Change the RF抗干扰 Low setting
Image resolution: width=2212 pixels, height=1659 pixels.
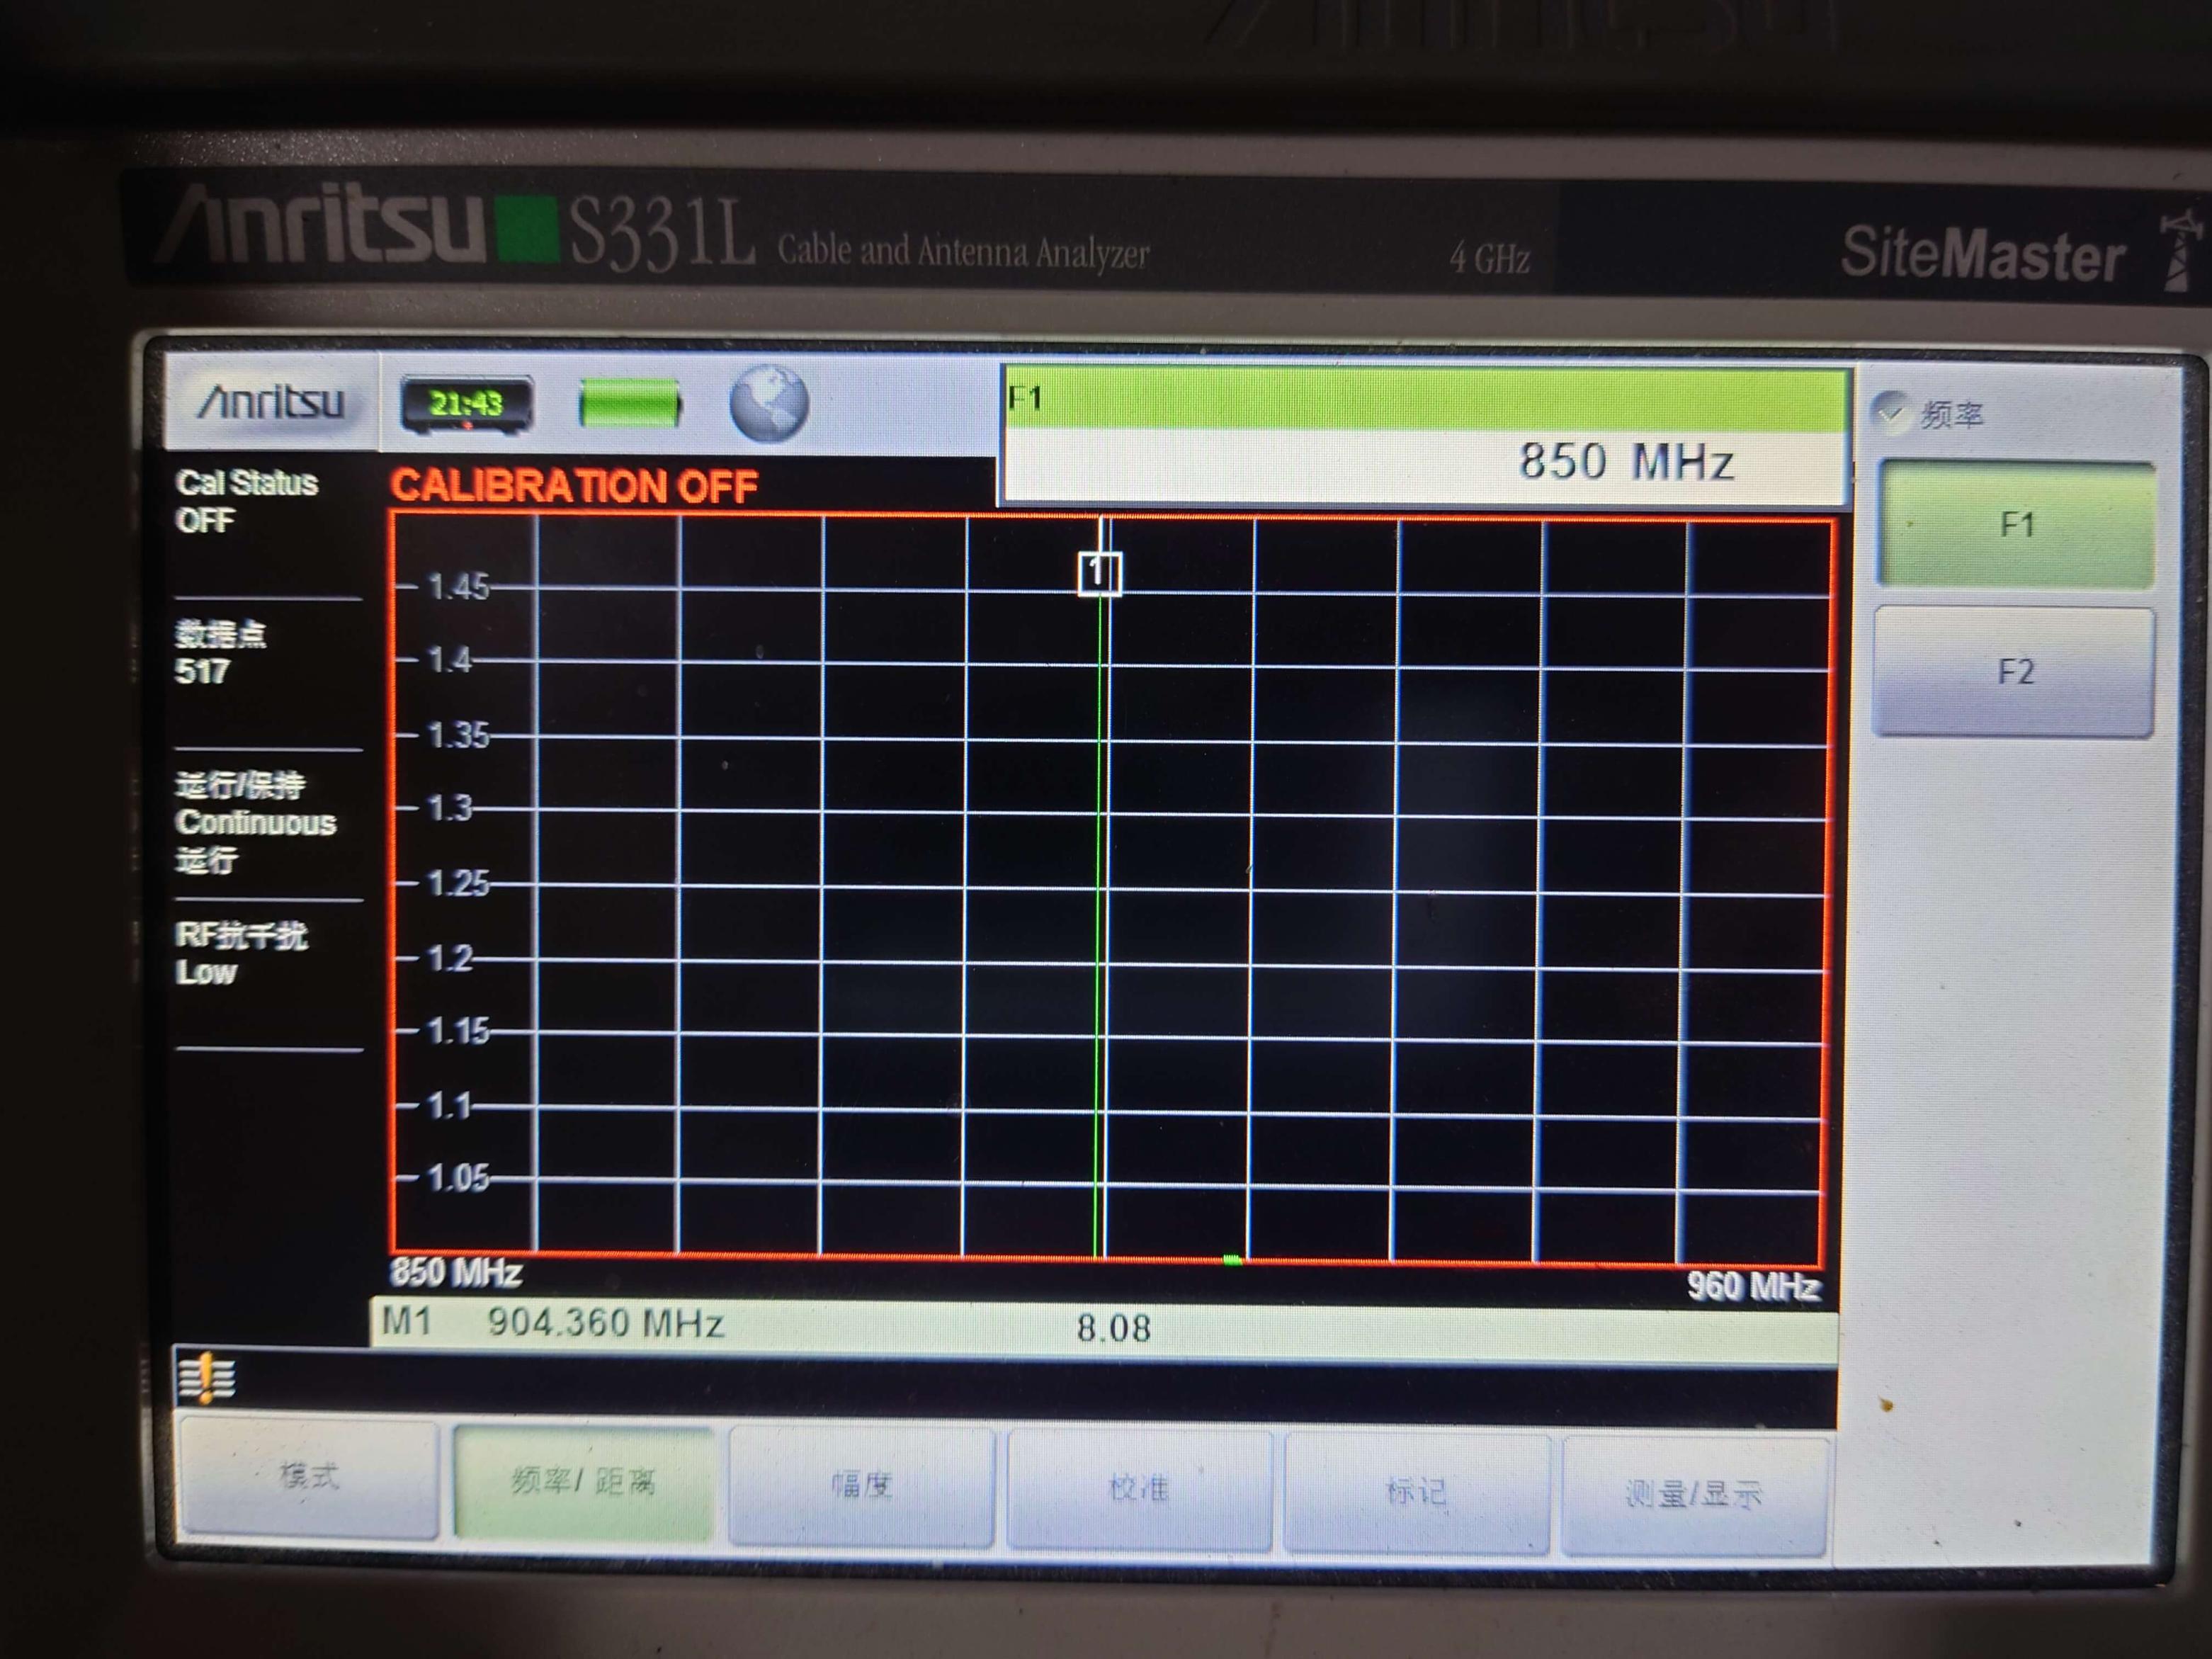(241, 953)
